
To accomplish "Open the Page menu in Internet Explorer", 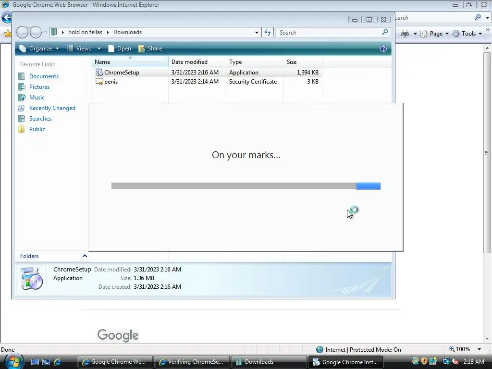I will click(434, 34).
